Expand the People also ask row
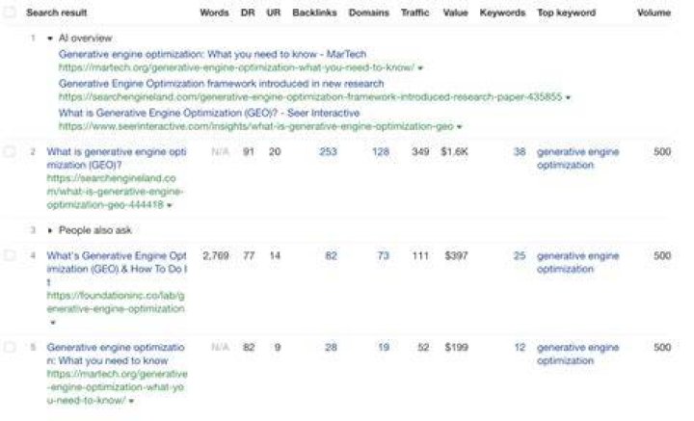Screen dimensions: 694x421 [50, 230]
